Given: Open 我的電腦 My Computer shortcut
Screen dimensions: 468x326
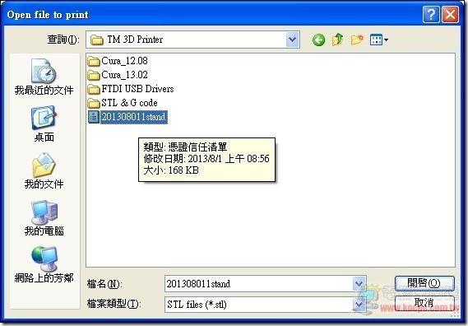Looking at the screenshot, I should click(x=44, y=218).
